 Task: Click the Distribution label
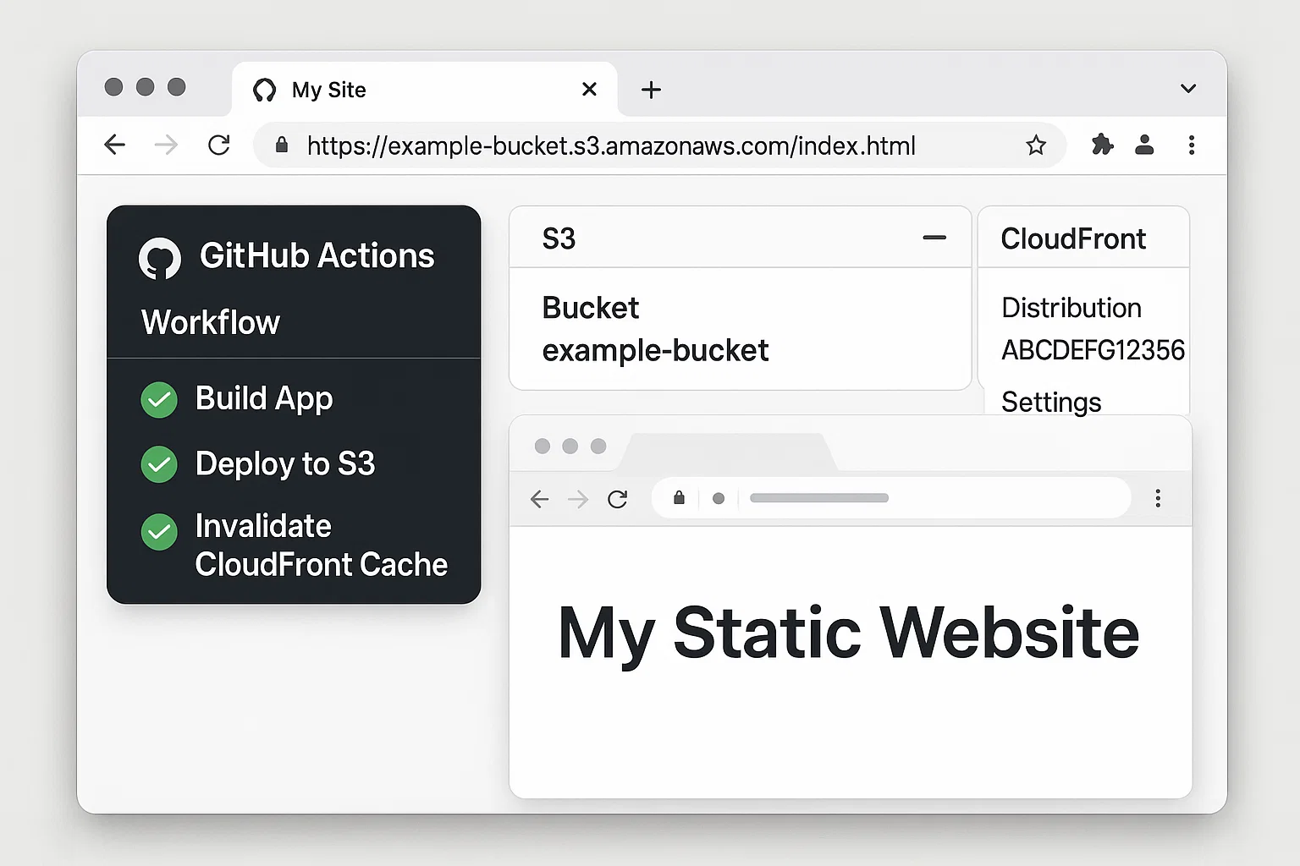(x=1071, y=308)
